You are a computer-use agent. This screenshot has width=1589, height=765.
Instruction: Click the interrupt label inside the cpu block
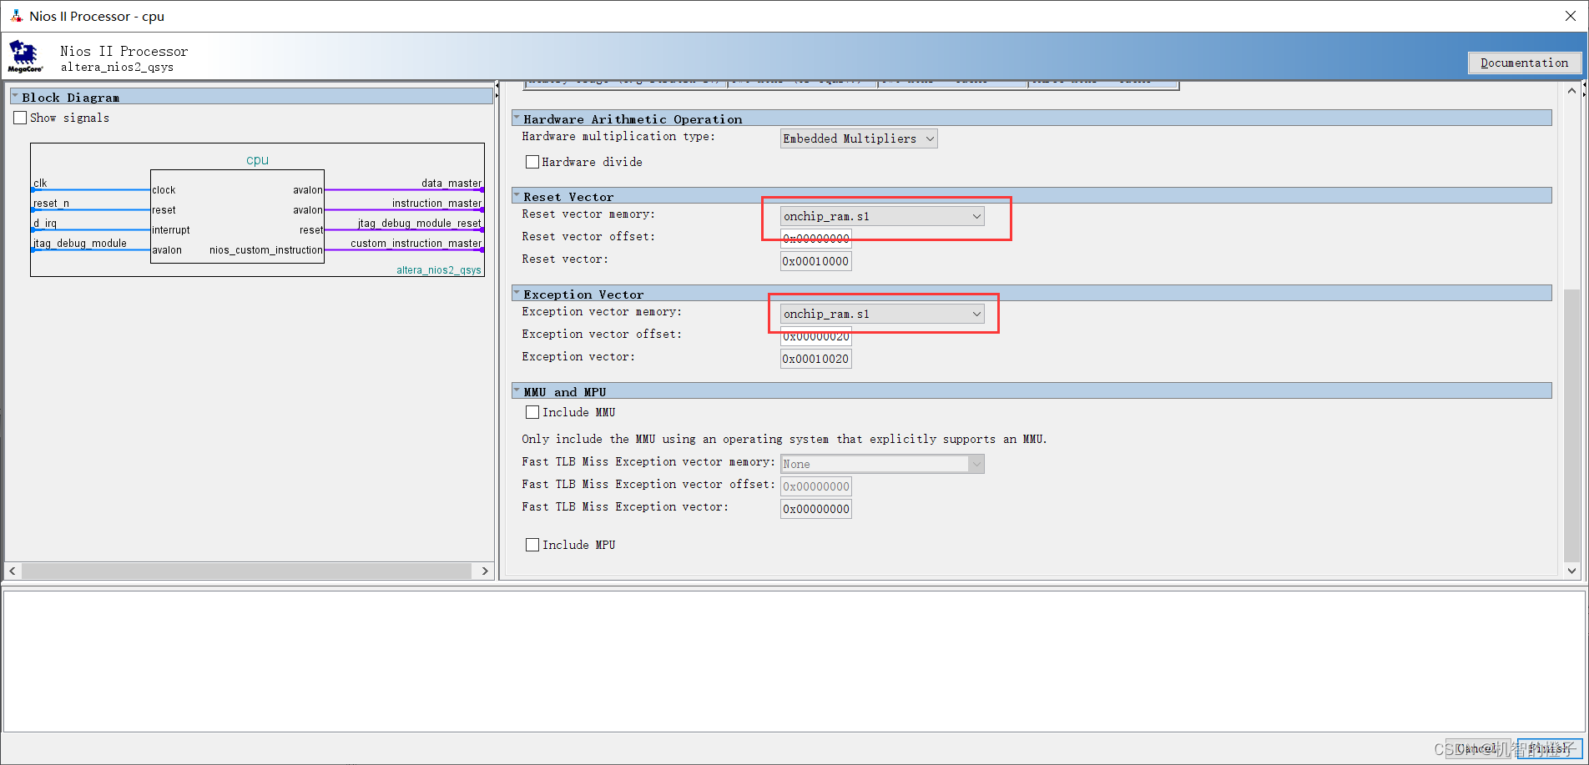171,229
